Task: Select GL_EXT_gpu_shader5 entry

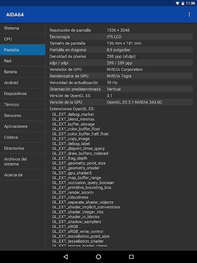Action: 72,173
